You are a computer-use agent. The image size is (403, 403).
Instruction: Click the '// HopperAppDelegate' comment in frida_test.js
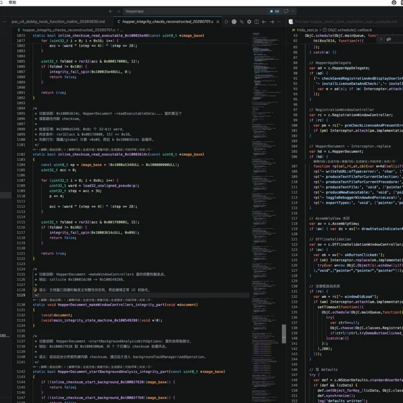(330, 63)
